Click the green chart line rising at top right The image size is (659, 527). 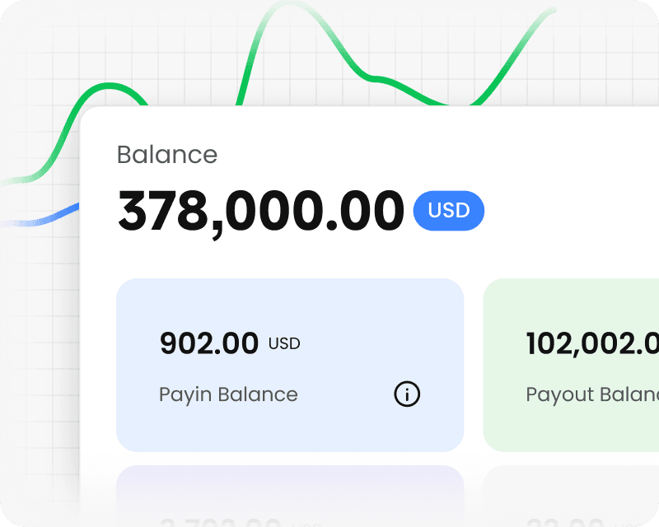click(x=527, y=33)
